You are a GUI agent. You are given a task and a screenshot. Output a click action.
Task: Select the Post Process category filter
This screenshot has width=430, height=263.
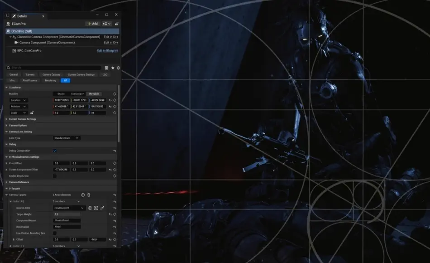(29, 81)
